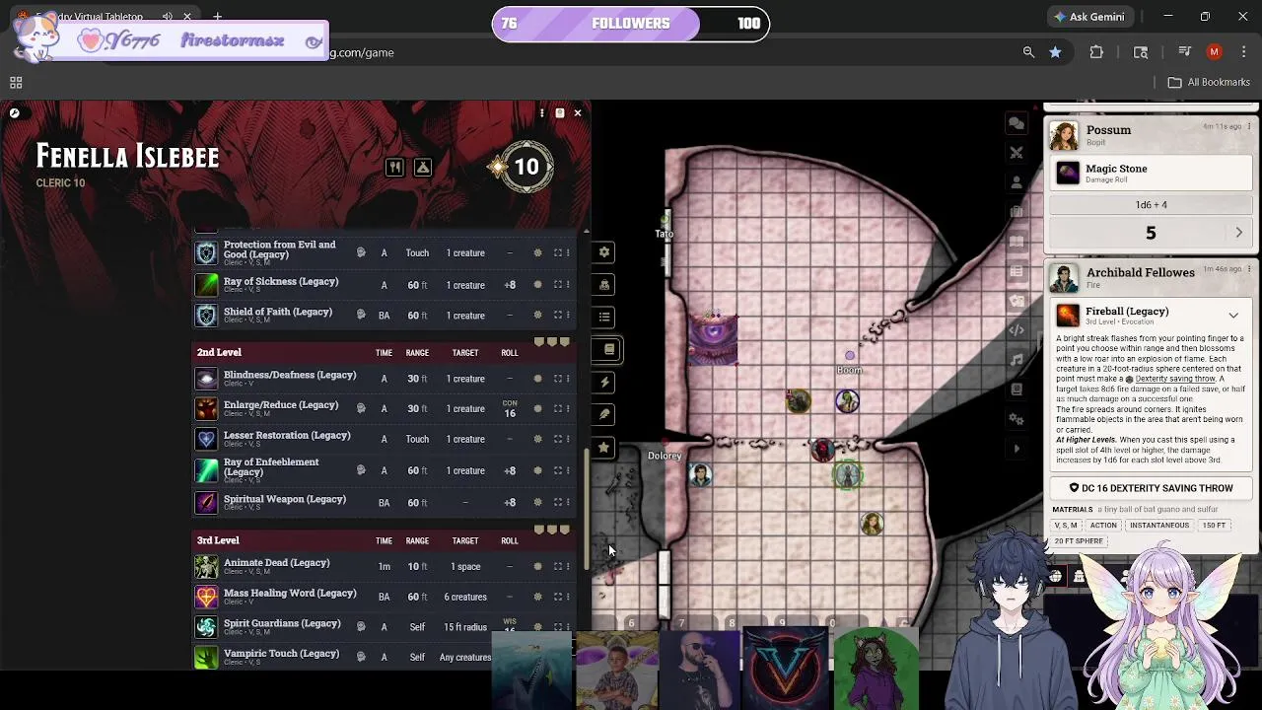Bookmark the page with star icon
Image resolution: width=1262 pixels, height=710 pixels.
coord(1055,52)
